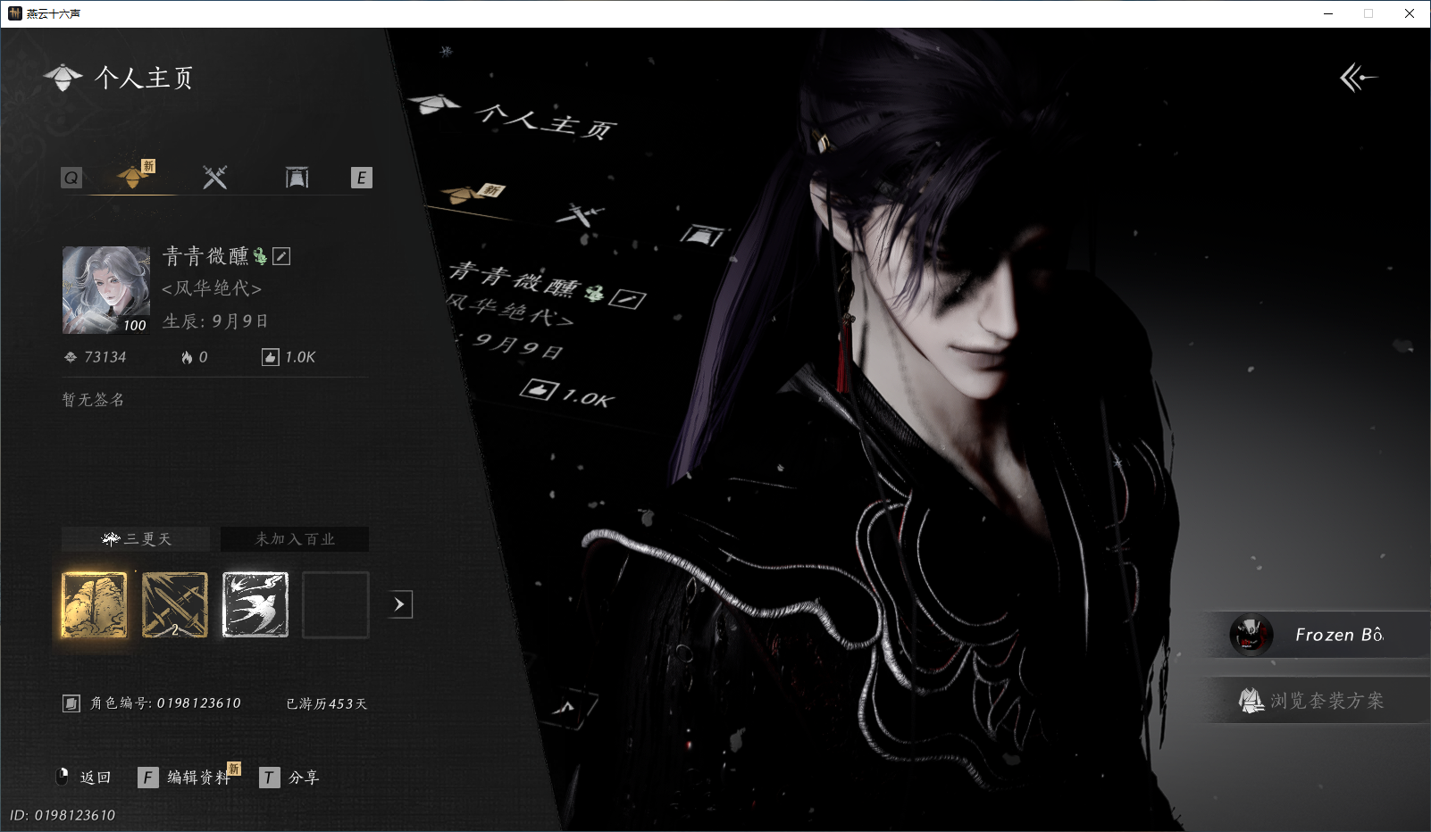Viewport: 1431px width, 832px height.
Task: Select the silver swallow skill icon
Action: pos(255,605)
